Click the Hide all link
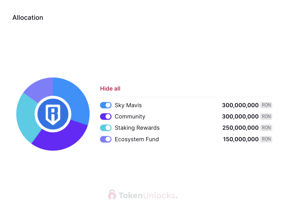The width and height of the screenshot is (298, 209). tap(110, 89)
